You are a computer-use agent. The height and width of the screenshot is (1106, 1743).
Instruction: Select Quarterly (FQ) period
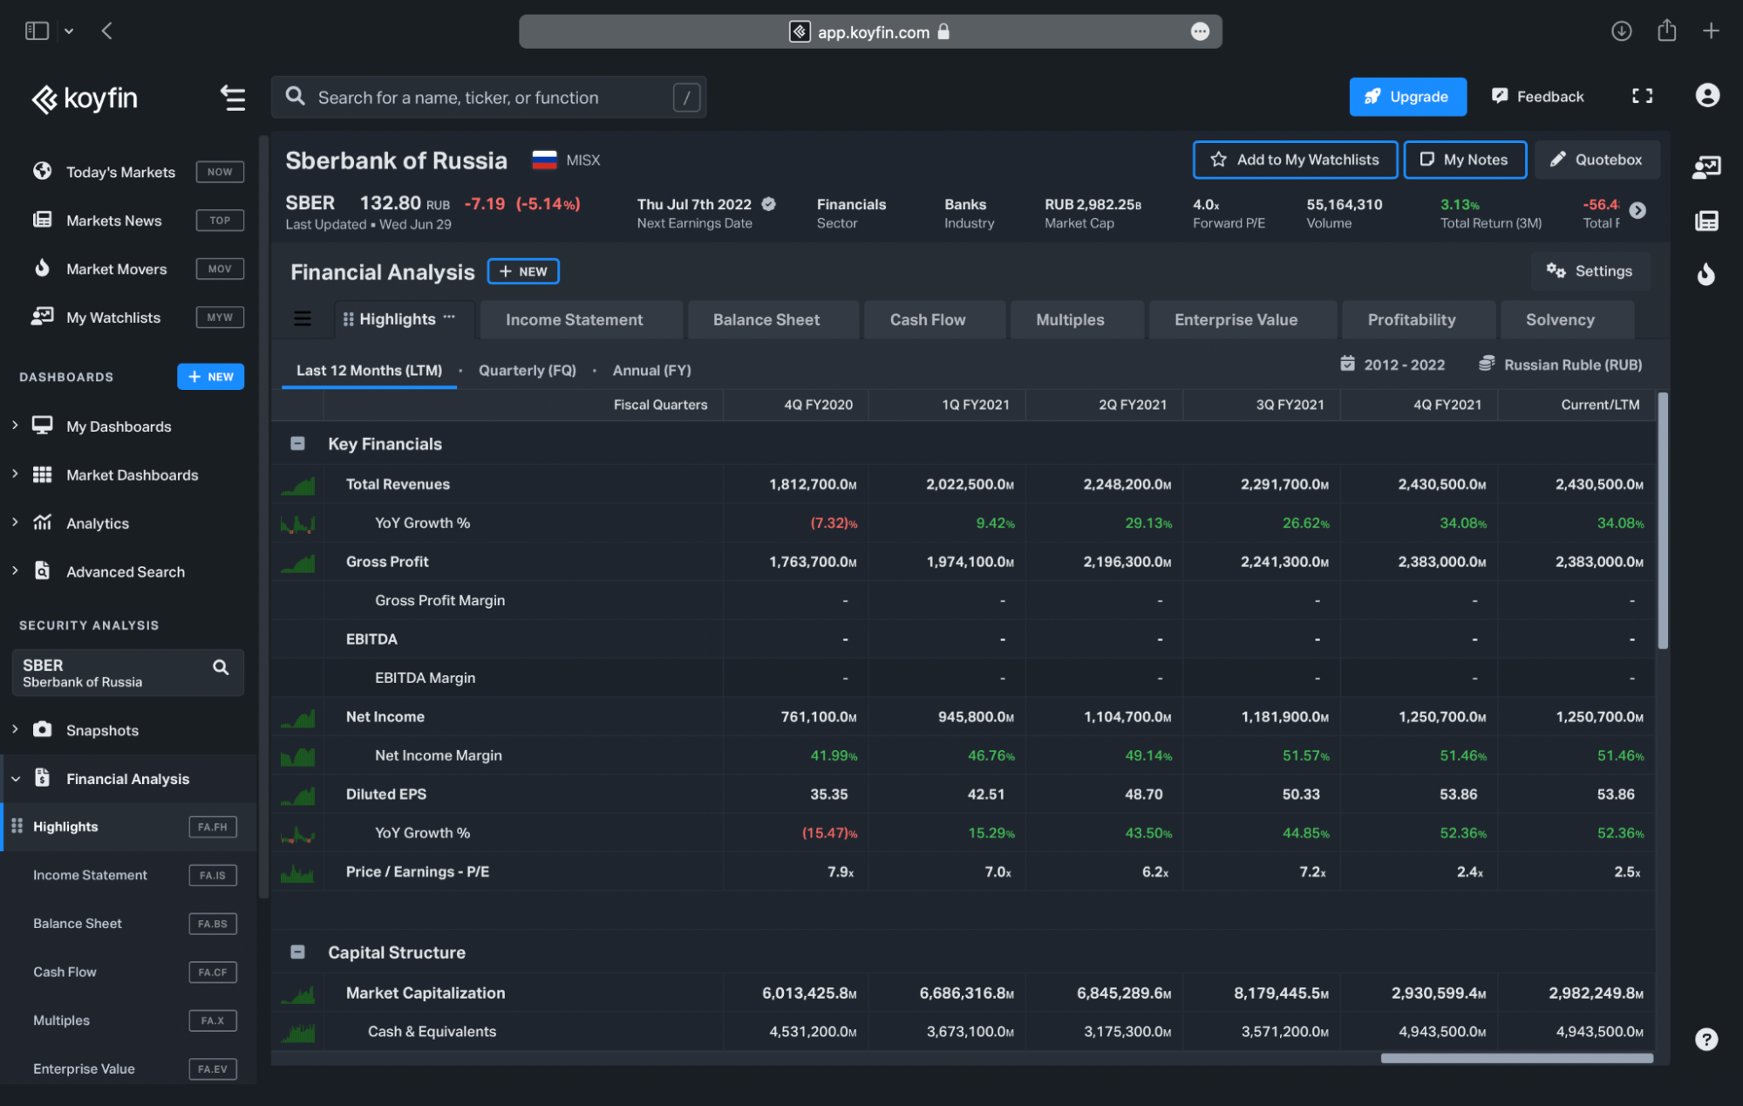pyautogui.click(x=528, y=371)
